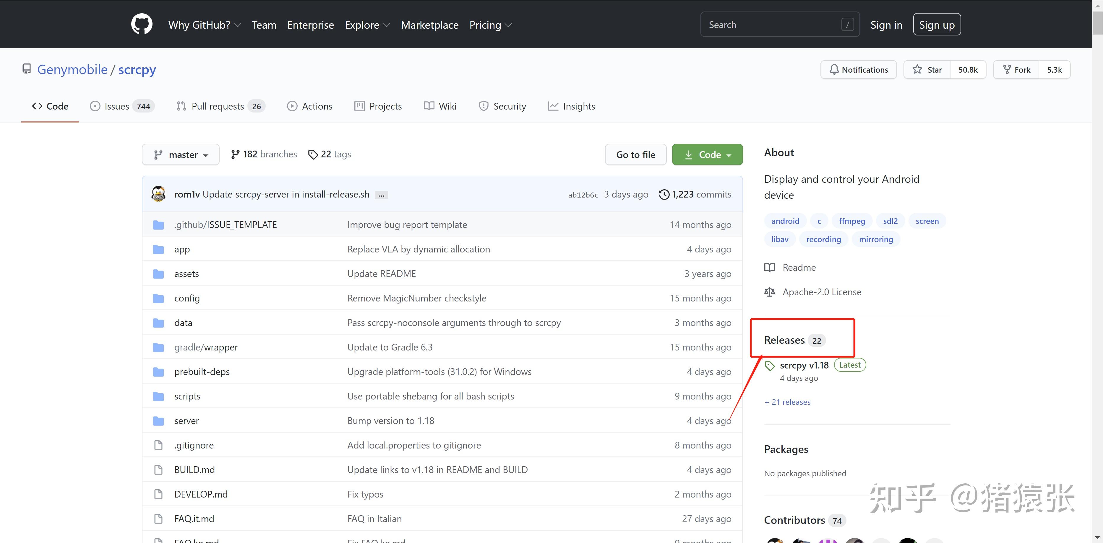1103x543 pixels.
Task: Click the Go to file button
Action: click(x=635, y=154)
